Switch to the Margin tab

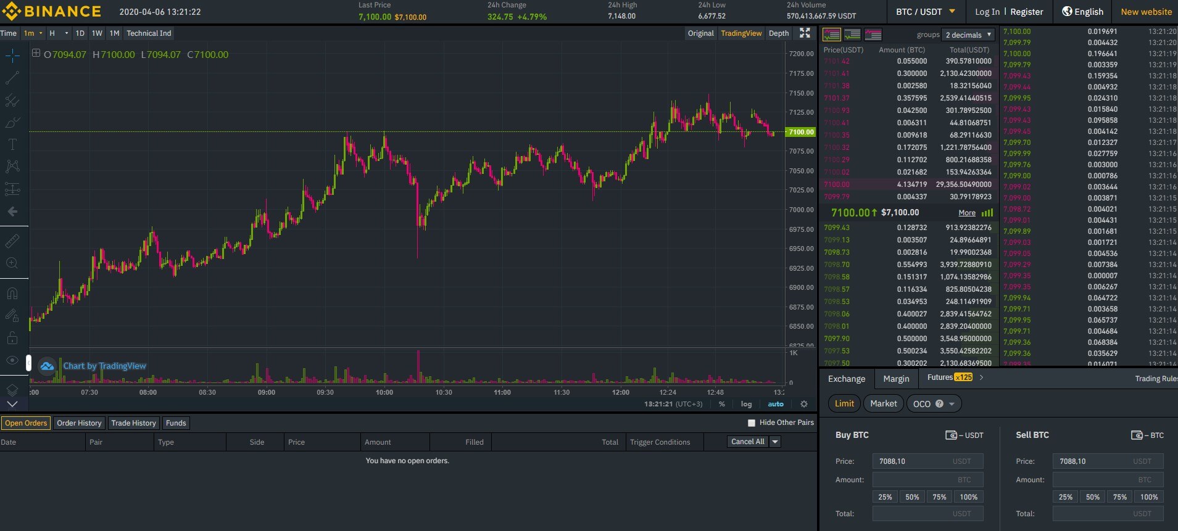click(896, 379)
